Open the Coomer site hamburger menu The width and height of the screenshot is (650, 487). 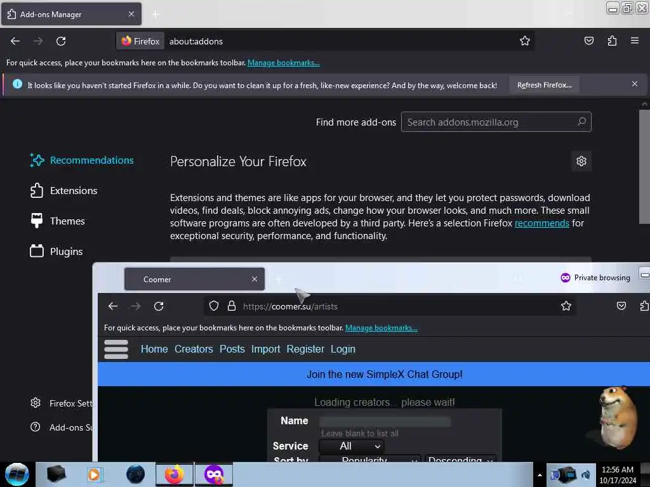pos(116,349)
